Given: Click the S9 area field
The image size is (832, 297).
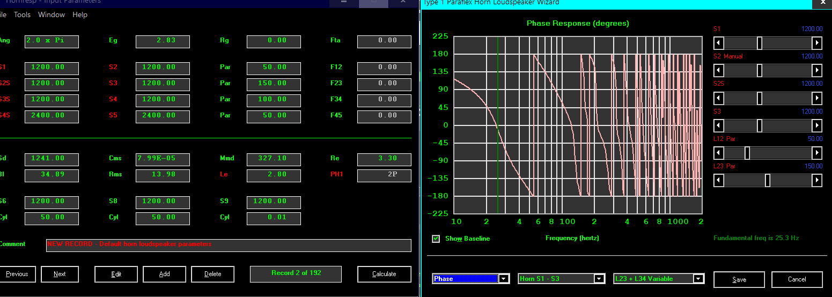Looking at the screenshot, I should (274, 202).
